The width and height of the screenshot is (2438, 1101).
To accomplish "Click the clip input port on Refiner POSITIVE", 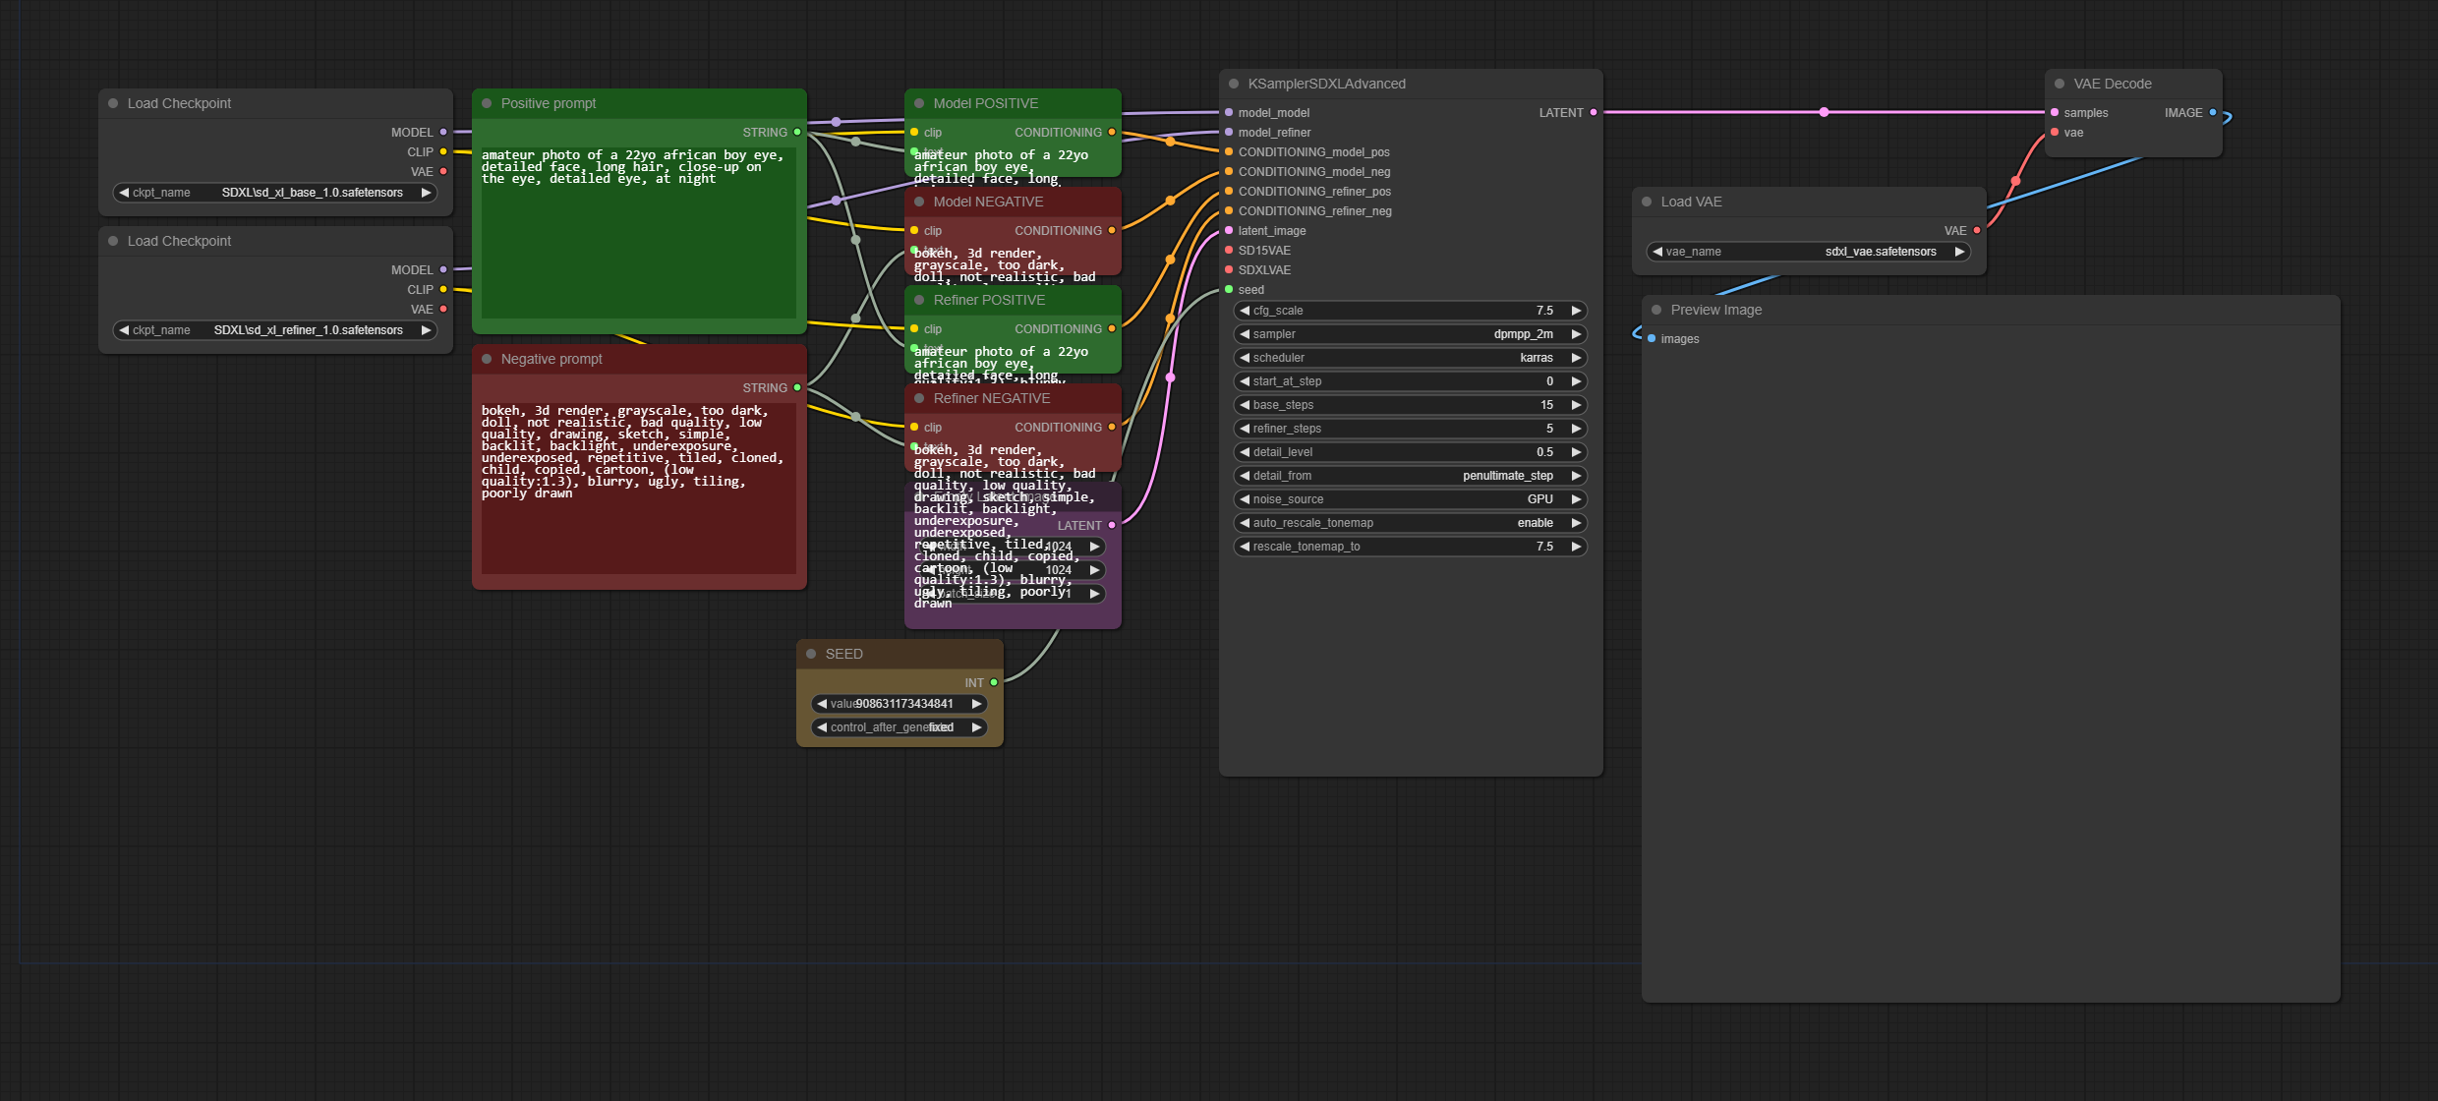I will (914, 328).
